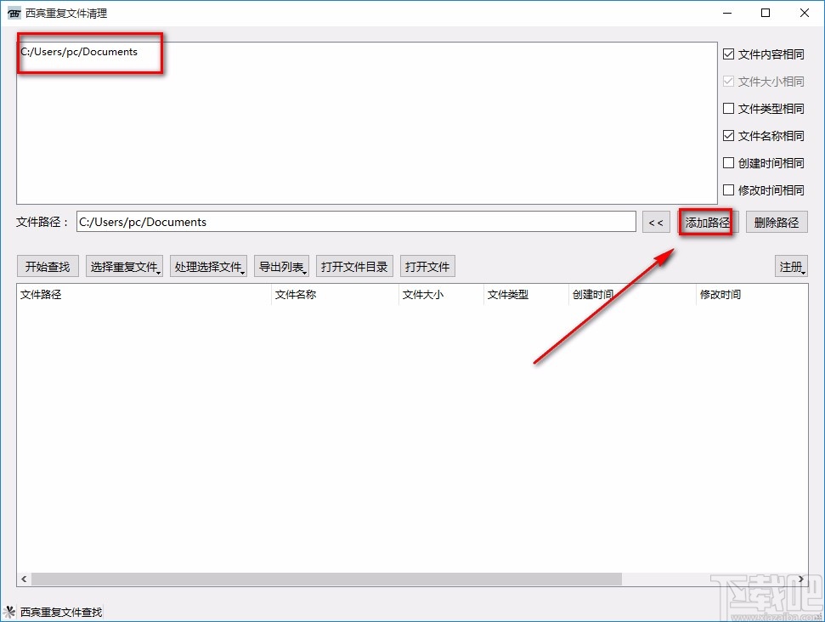
Task: Sort by the 修改时间 column header
Action: point(752,295)
